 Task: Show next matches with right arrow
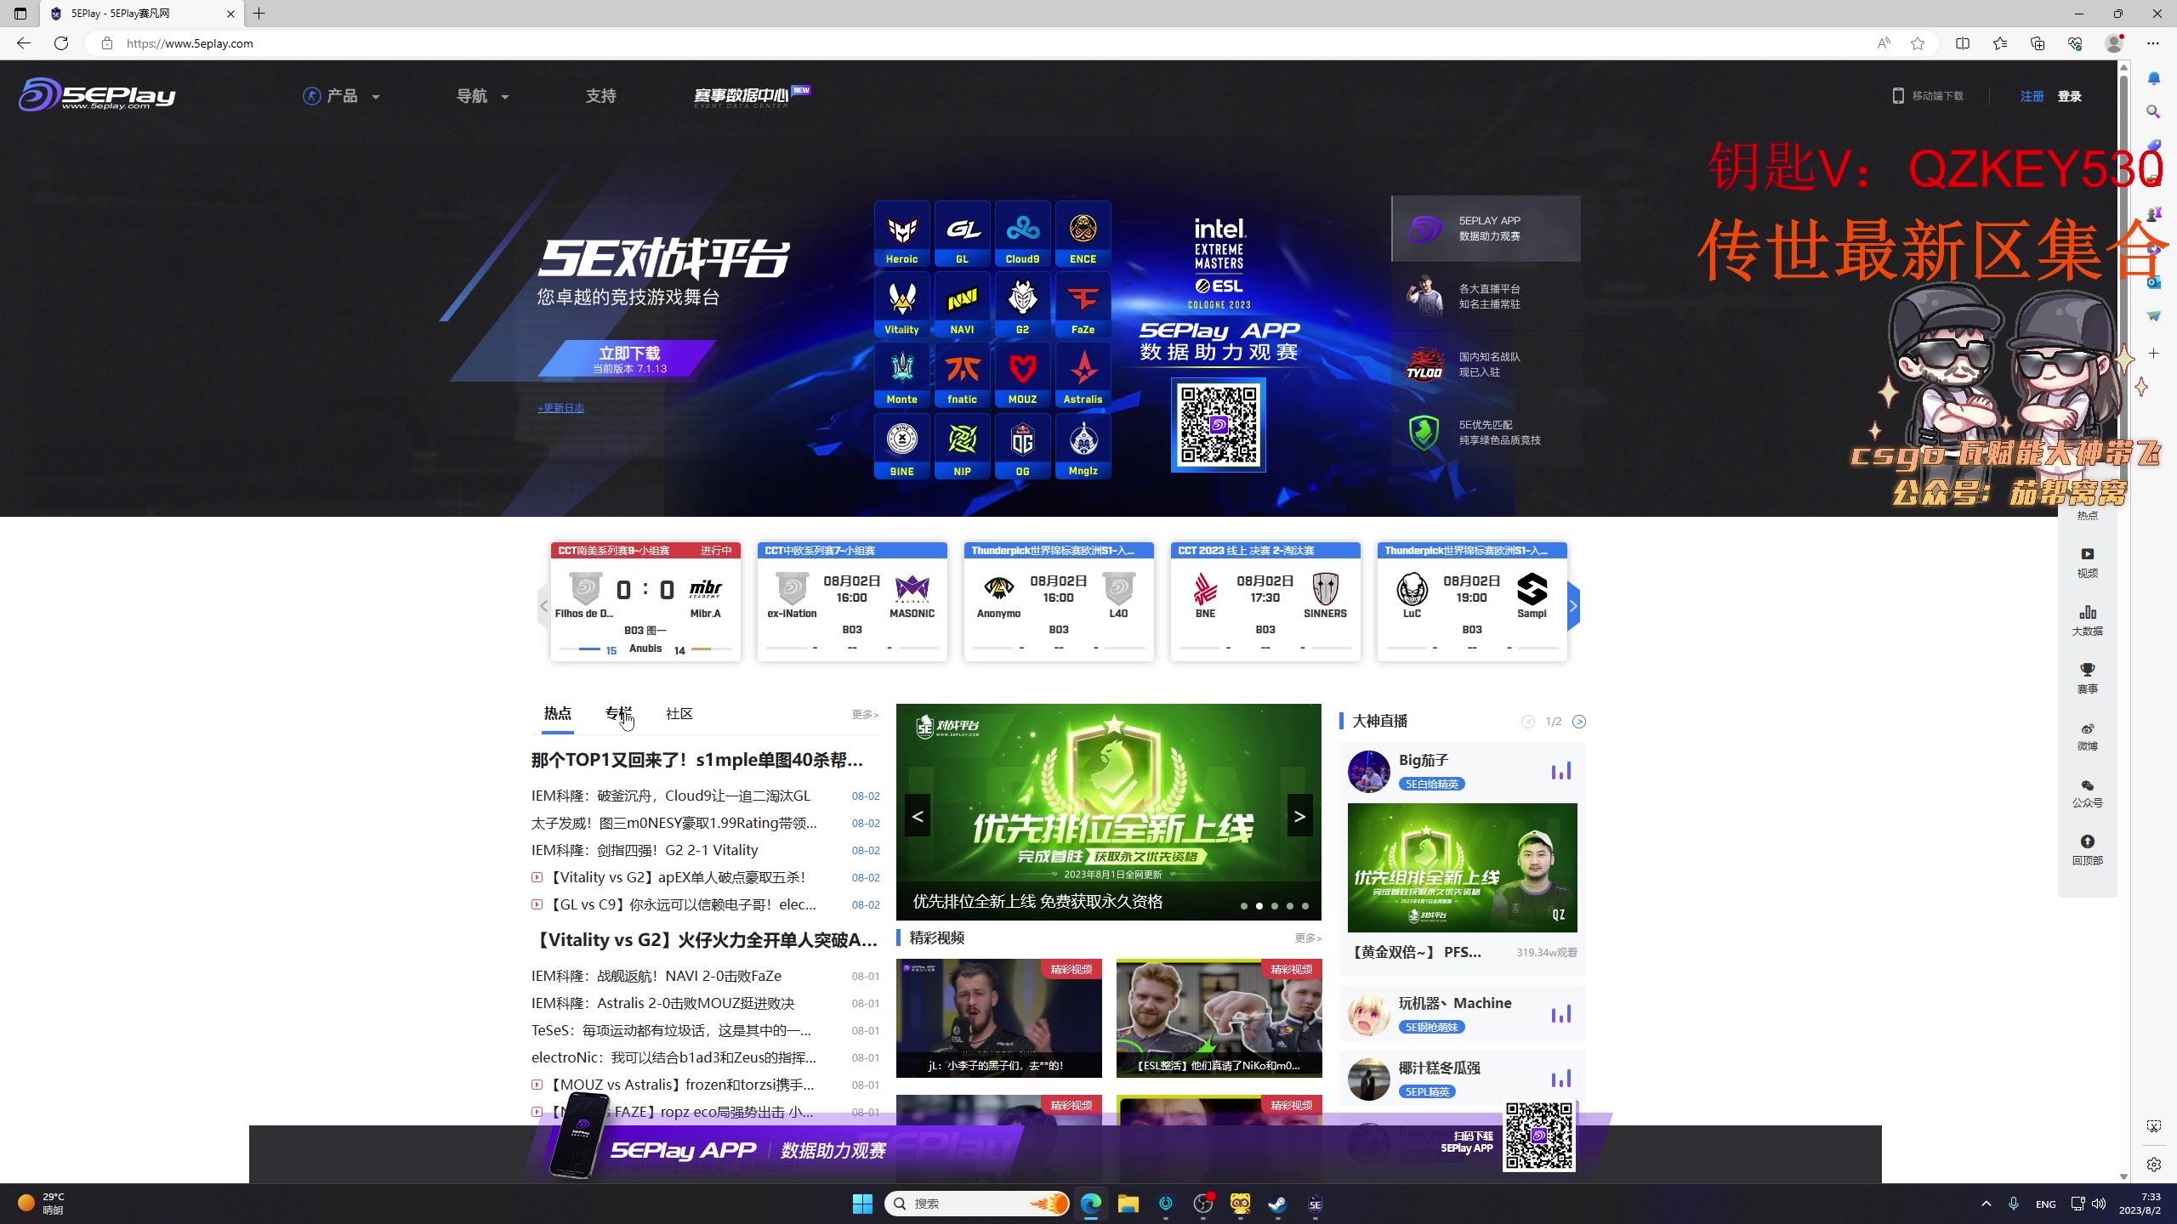pos(1573,606)
